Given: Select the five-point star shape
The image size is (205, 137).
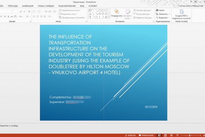Looking at the screenshot, I should tap(106, 17).
